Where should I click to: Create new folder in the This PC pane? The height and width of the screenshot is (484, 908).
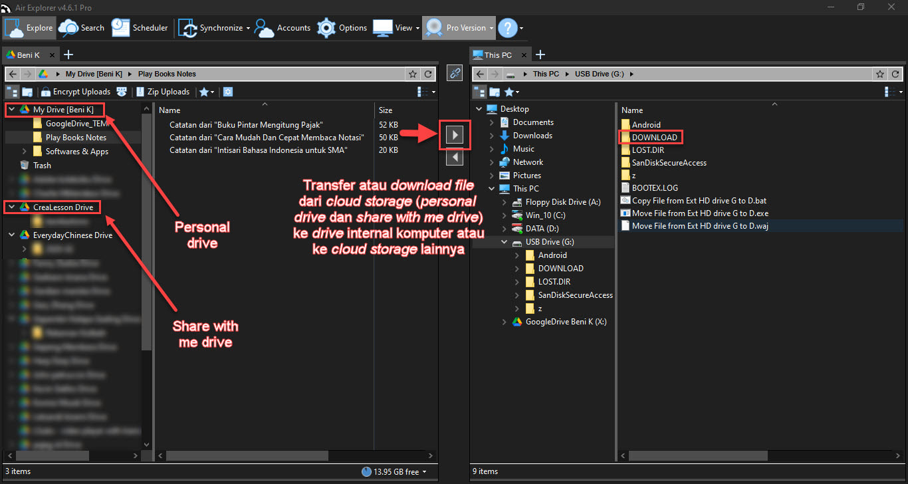click(495, 92)
